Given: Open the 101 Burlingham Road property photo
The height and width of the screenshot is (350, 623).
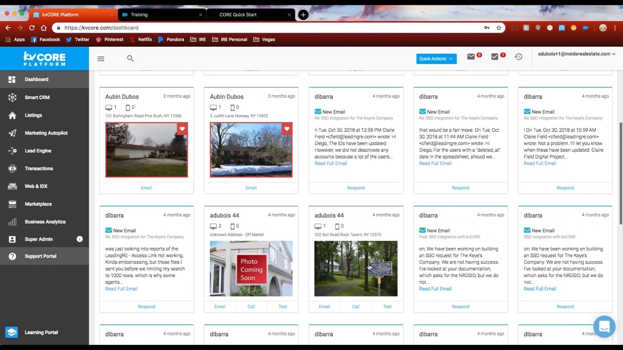Looking at the screenshot, I should pyautogui.click(x=147, y=150).
